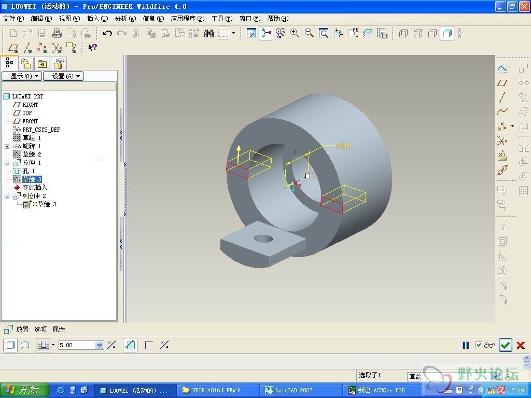Select the Shading display icon
The image size is (531, 398).
click(x=447, y=33)
